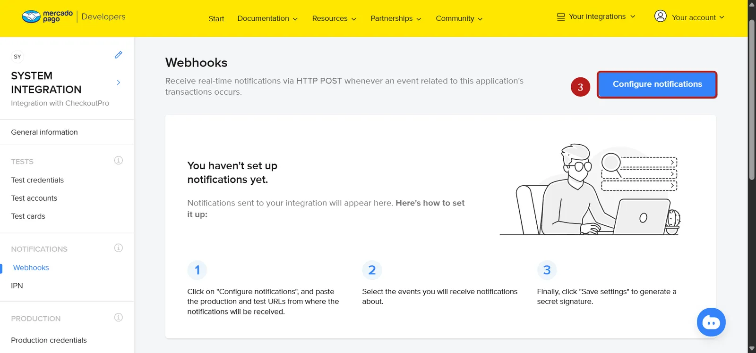Click the Configure notifications button

657,84
